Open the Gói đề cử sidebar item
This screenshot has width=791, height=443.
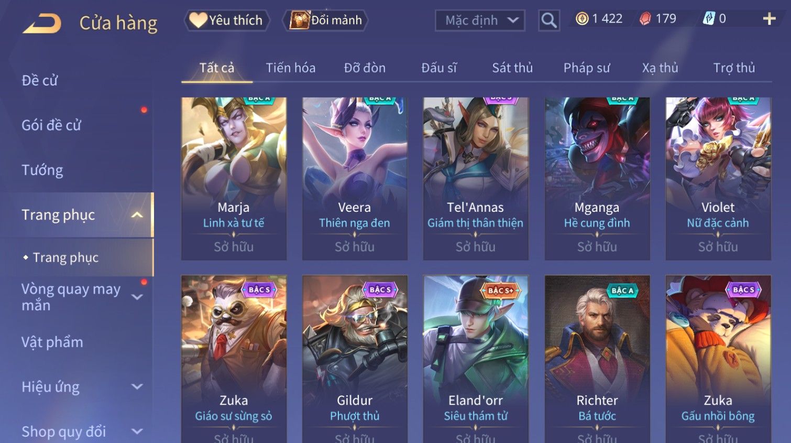tap(51, 125)
